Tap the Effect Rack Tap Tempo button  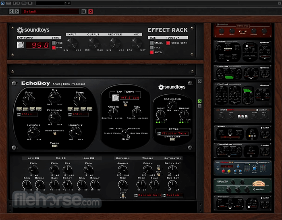[x=20, y=45]
